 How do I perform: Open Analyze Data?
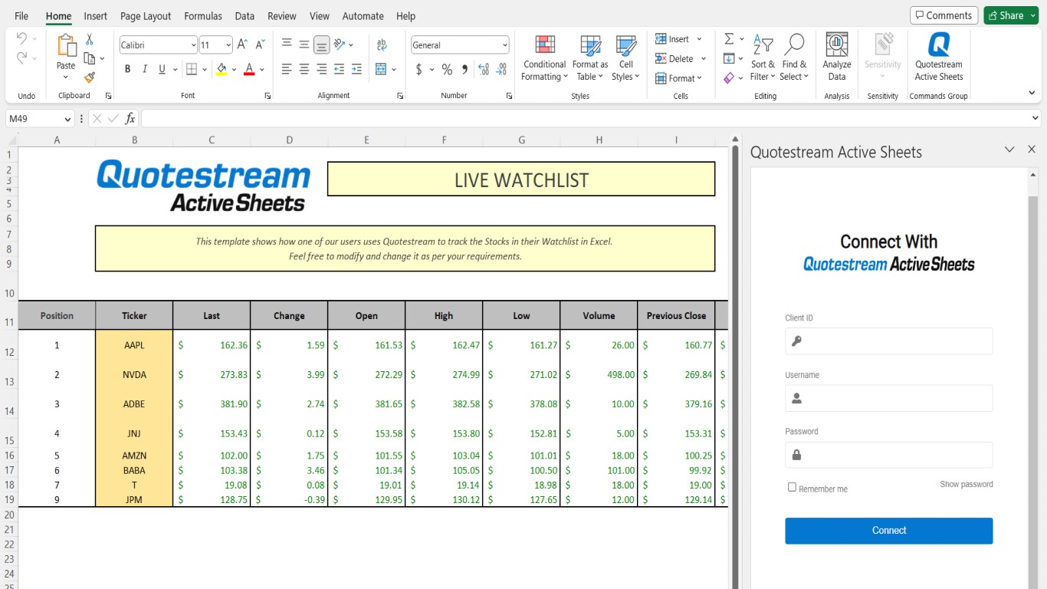pos(837,57)
